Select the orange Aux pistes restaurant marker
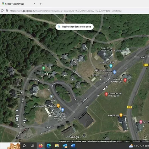 point(121,115)
